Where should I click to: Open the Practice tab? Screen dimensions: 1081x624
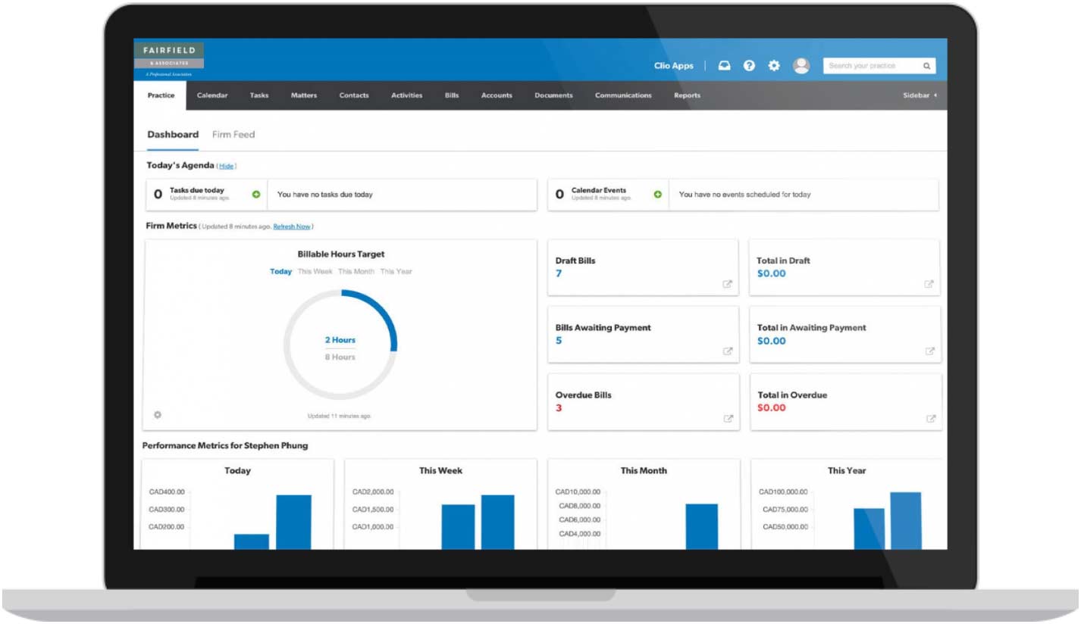point(161,95)
